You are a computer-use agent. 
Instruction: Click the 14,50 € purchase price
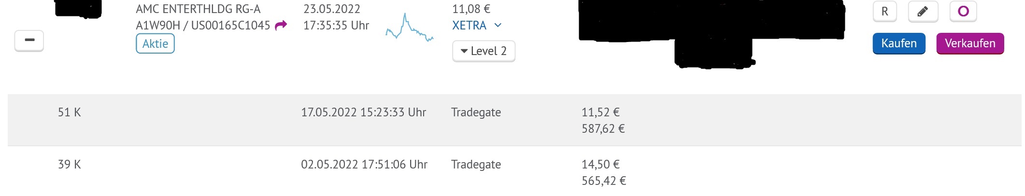click(x=600, y=165)
